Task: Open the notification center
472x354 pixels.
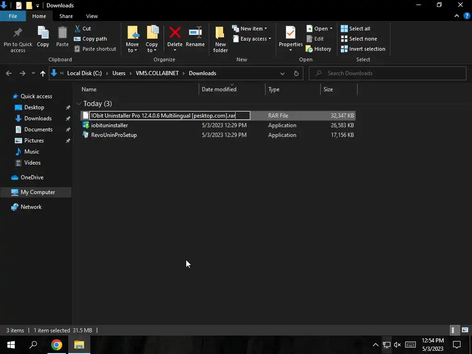Action: 457,345
